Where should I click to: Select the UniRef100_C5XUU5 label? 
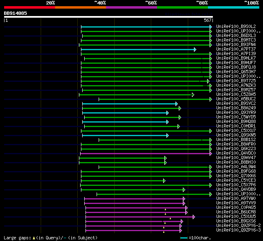click(236, 217)
